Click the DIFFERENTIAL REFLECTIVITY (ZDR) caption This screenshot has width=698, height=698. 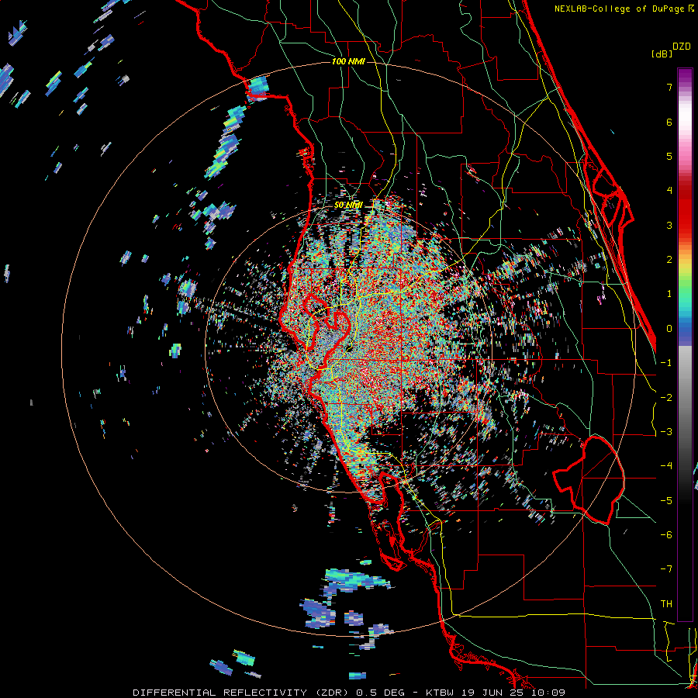(x=243, y=693)
